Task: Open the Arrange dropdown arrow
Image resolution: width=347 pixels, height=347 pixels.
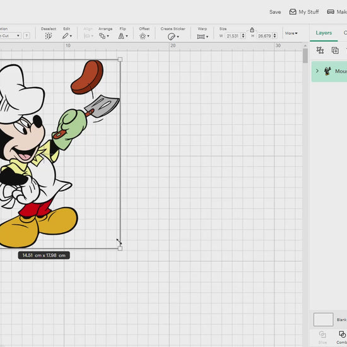Action: pos(108,36)
